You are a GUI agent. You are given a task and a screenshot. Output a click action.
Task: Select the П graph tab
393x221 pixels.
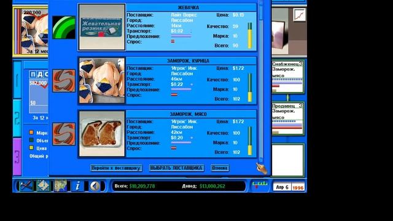pyautogui.click(x=33, y=74)
